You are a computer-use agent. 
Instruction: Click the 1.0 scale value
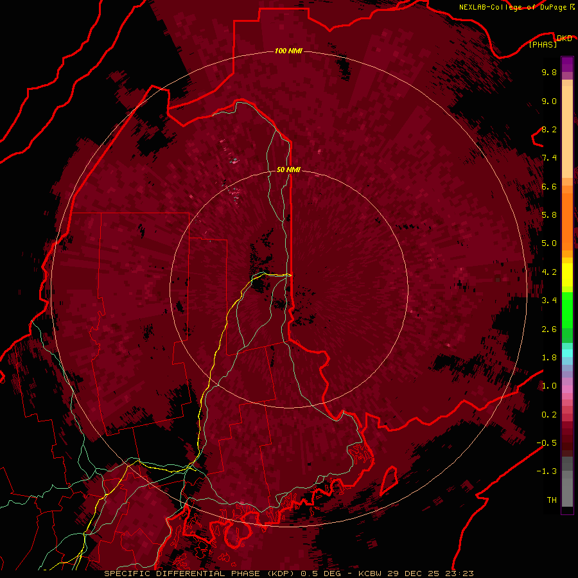pyautogui.click(x=549, y=386)
